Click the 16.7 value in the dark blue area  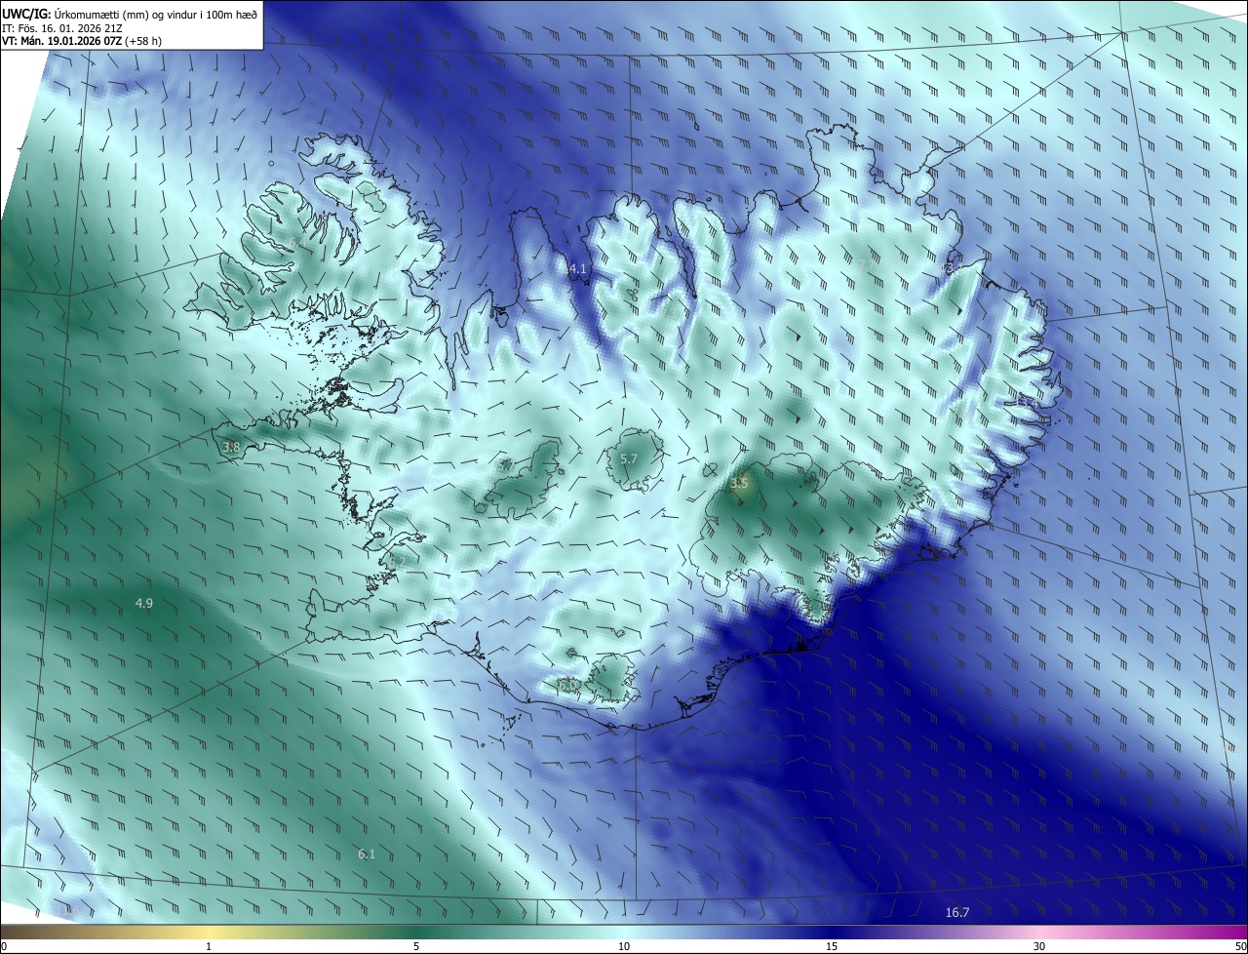pos(957,912)
